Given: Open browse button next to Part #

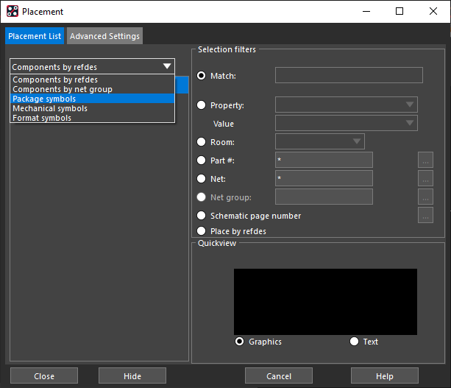Looking at the screenshot, I should click(x=425, y=160).
